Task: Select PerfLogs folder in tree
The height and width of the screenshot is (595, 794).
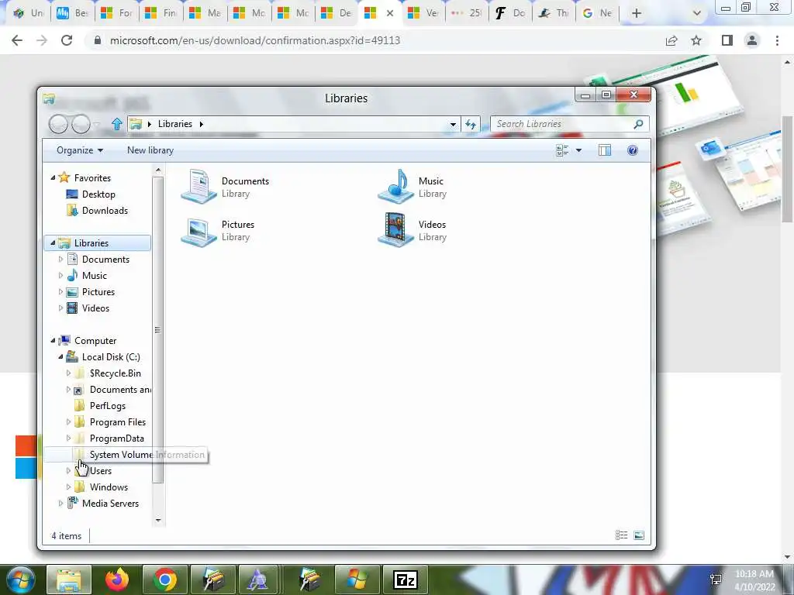Action: pos(107,406)
